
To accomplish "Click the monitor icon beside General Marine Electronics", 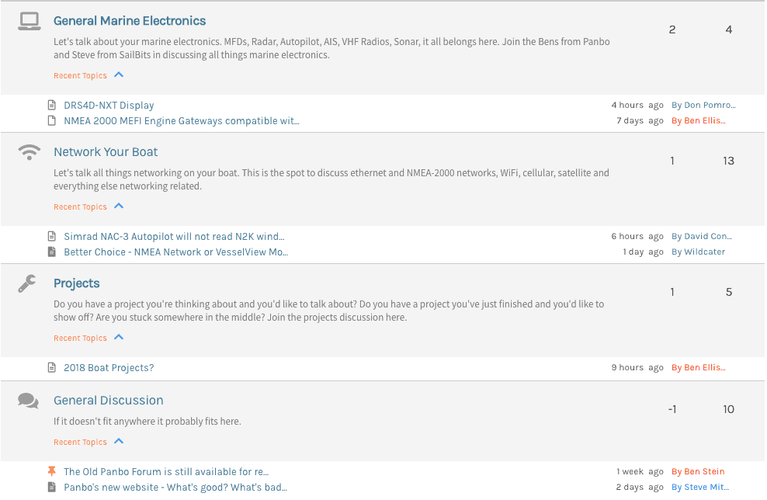I will pos(28,19).
